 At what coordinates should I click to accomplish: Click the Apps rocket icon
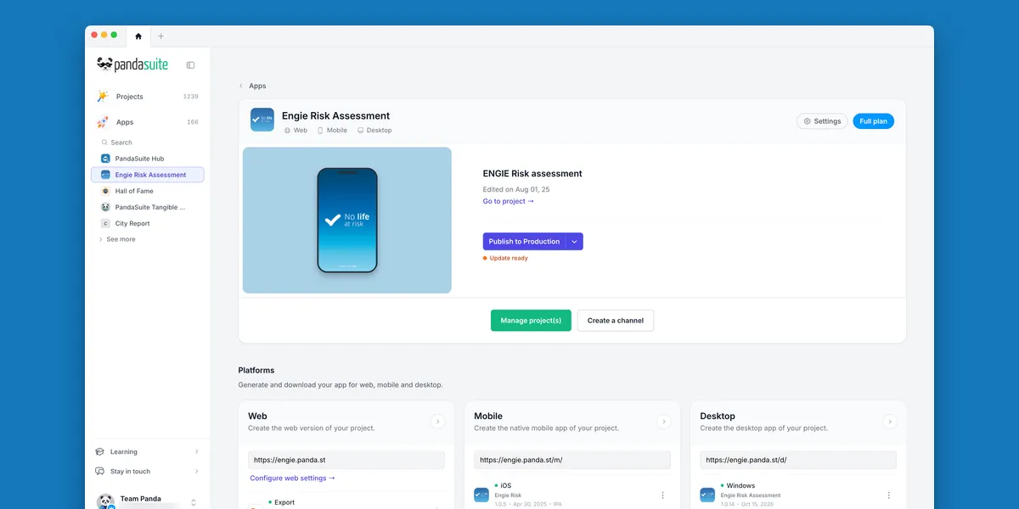click(x=103, y=122)
